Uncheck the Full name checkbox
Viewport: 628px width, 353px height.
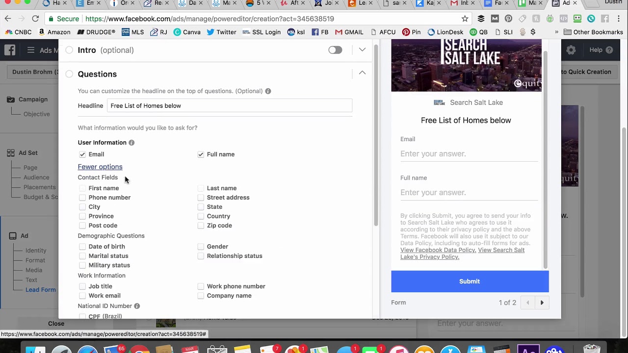(x=201, y=154)
